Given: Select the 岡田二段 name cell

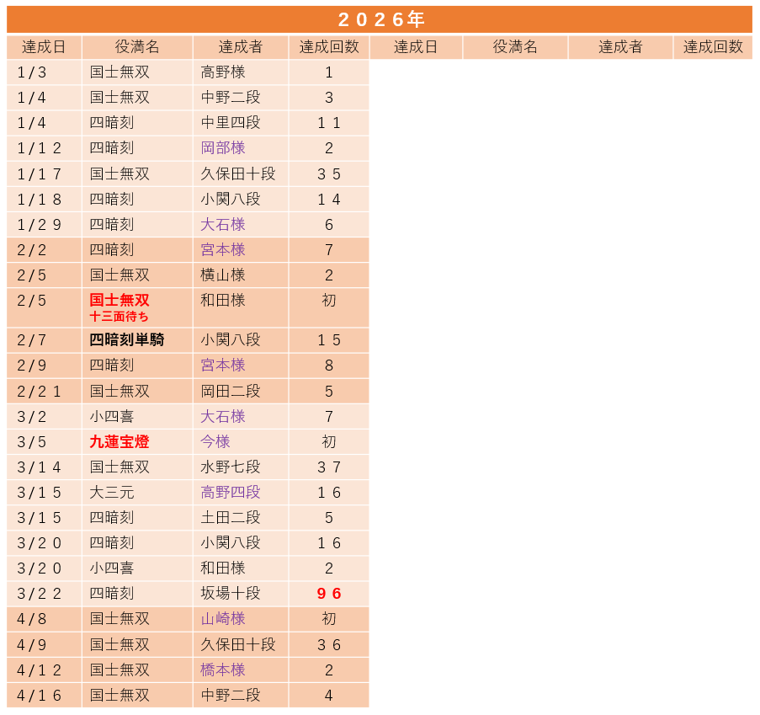Looking at the screenshot, I should coord(231,392).
